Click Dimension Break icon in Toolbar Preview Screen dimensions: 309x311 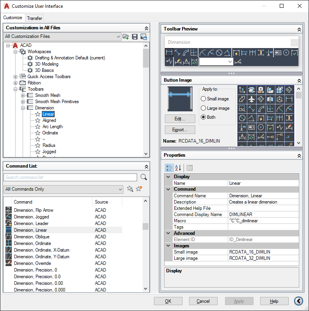coord(269,53)
